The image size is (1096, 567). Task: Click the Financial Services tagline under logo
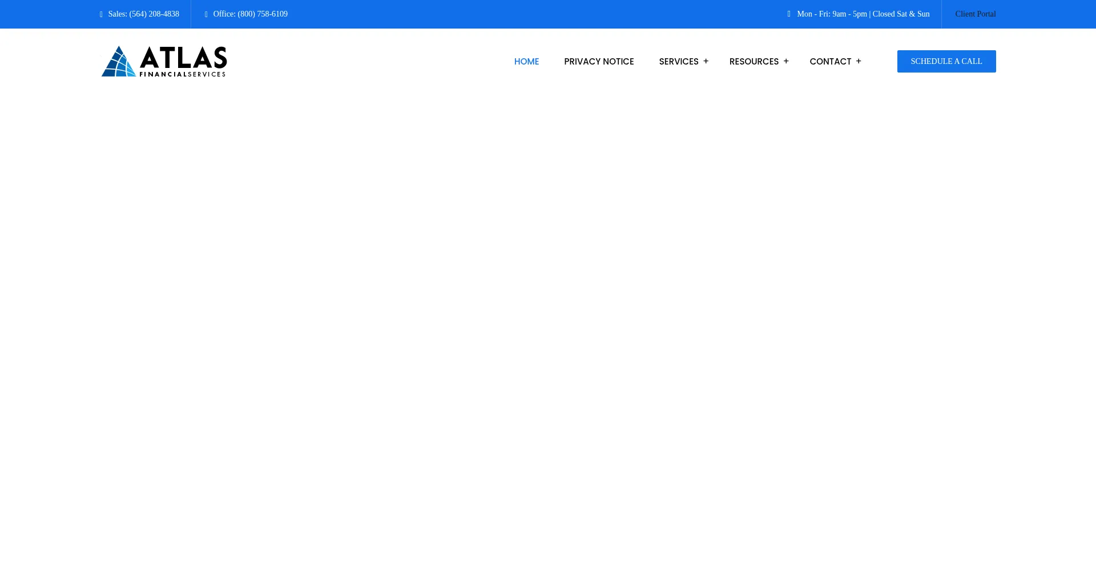point(183,74)
